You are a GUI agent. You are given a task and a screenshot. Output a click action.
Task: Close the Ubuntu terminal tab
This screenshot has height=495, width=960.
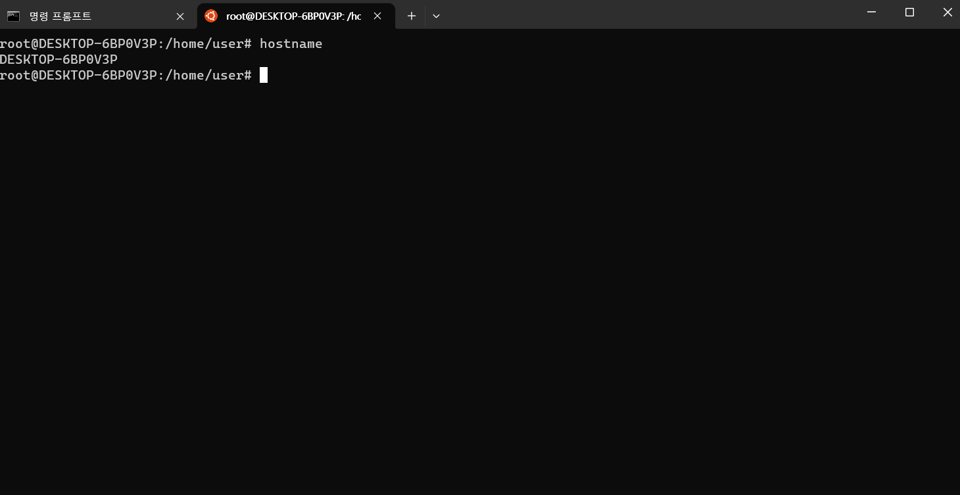pyautogui.click(x=377, y=16)
